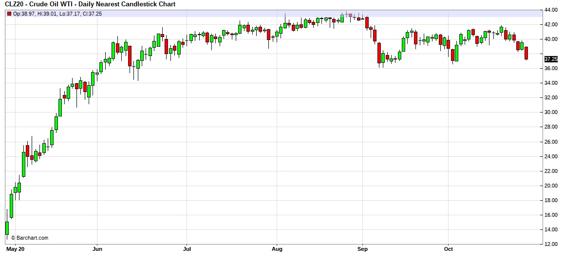
Task: Click the 20.00 price axis label
Action: [x=551, y=186]
